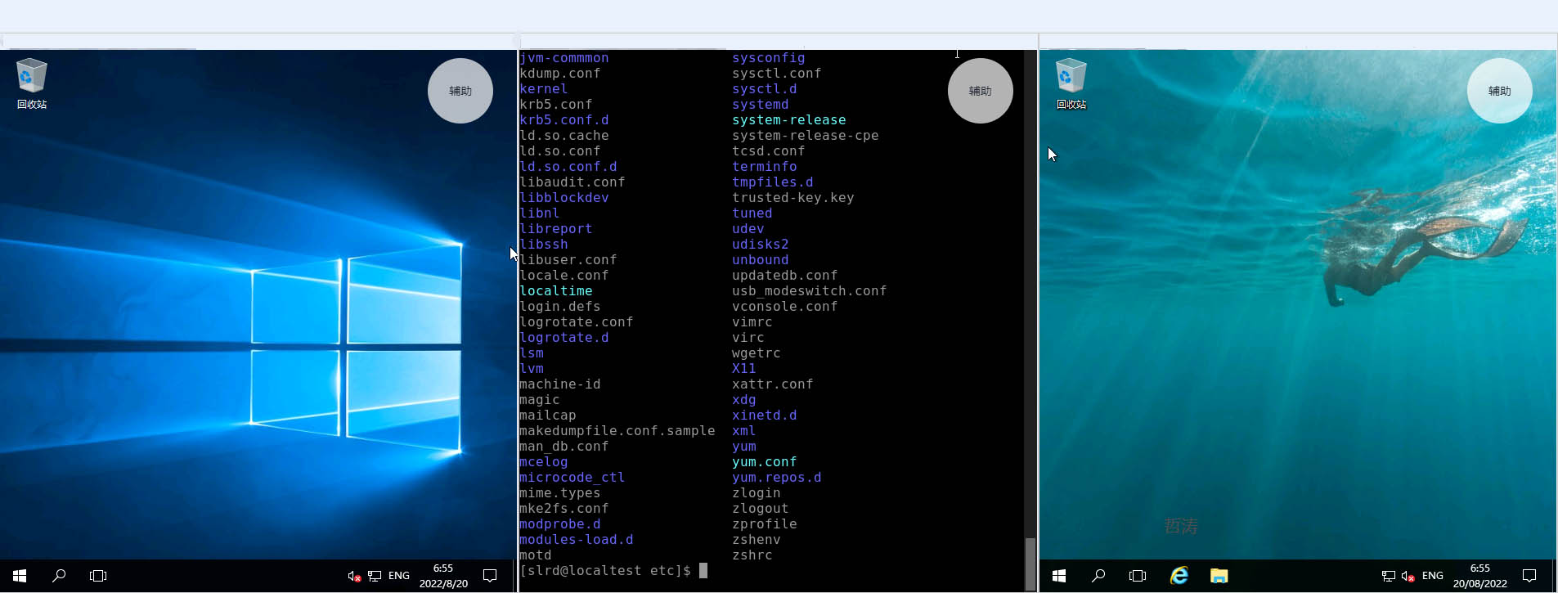Open clock showing 2022/8/20 on left taskbar
1558x593 pixels.
coord(443,576)
